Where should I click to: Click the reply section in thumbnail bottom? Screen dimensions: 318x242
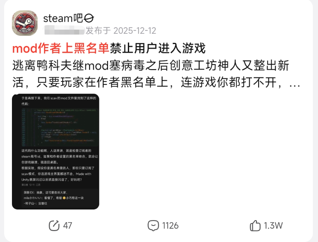pos(60,198)
